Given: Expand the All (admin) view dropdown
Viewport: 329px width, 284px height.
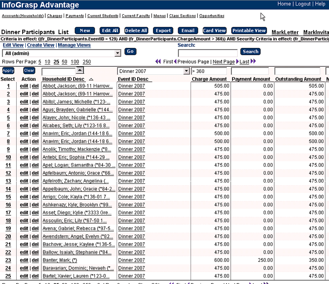Looking at the screenshot, I should (x=117, y=53).
